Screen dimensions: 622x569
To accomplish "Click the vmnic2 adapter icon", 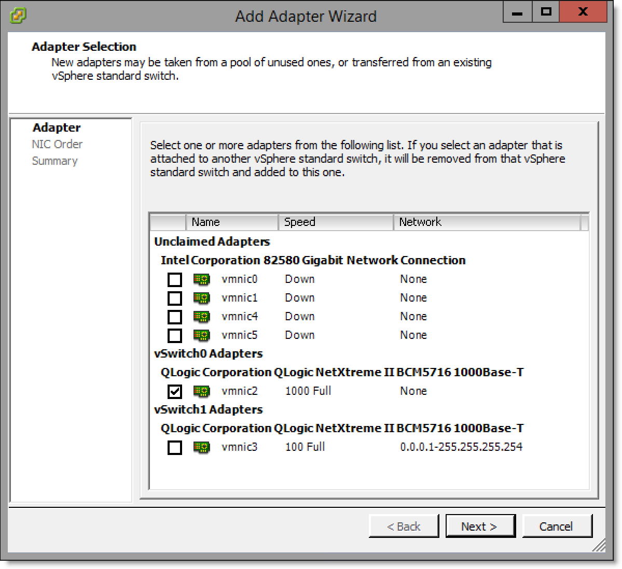I will (201, 391).
